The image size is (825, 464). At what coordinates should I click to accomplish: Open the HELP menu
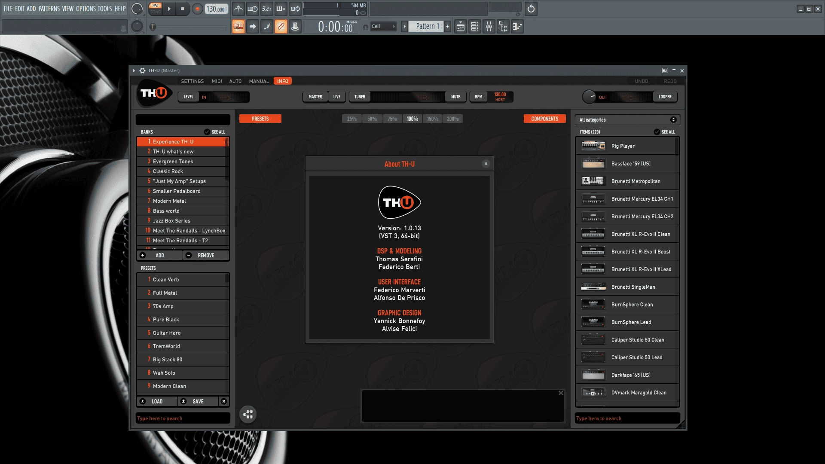[120, 9]
